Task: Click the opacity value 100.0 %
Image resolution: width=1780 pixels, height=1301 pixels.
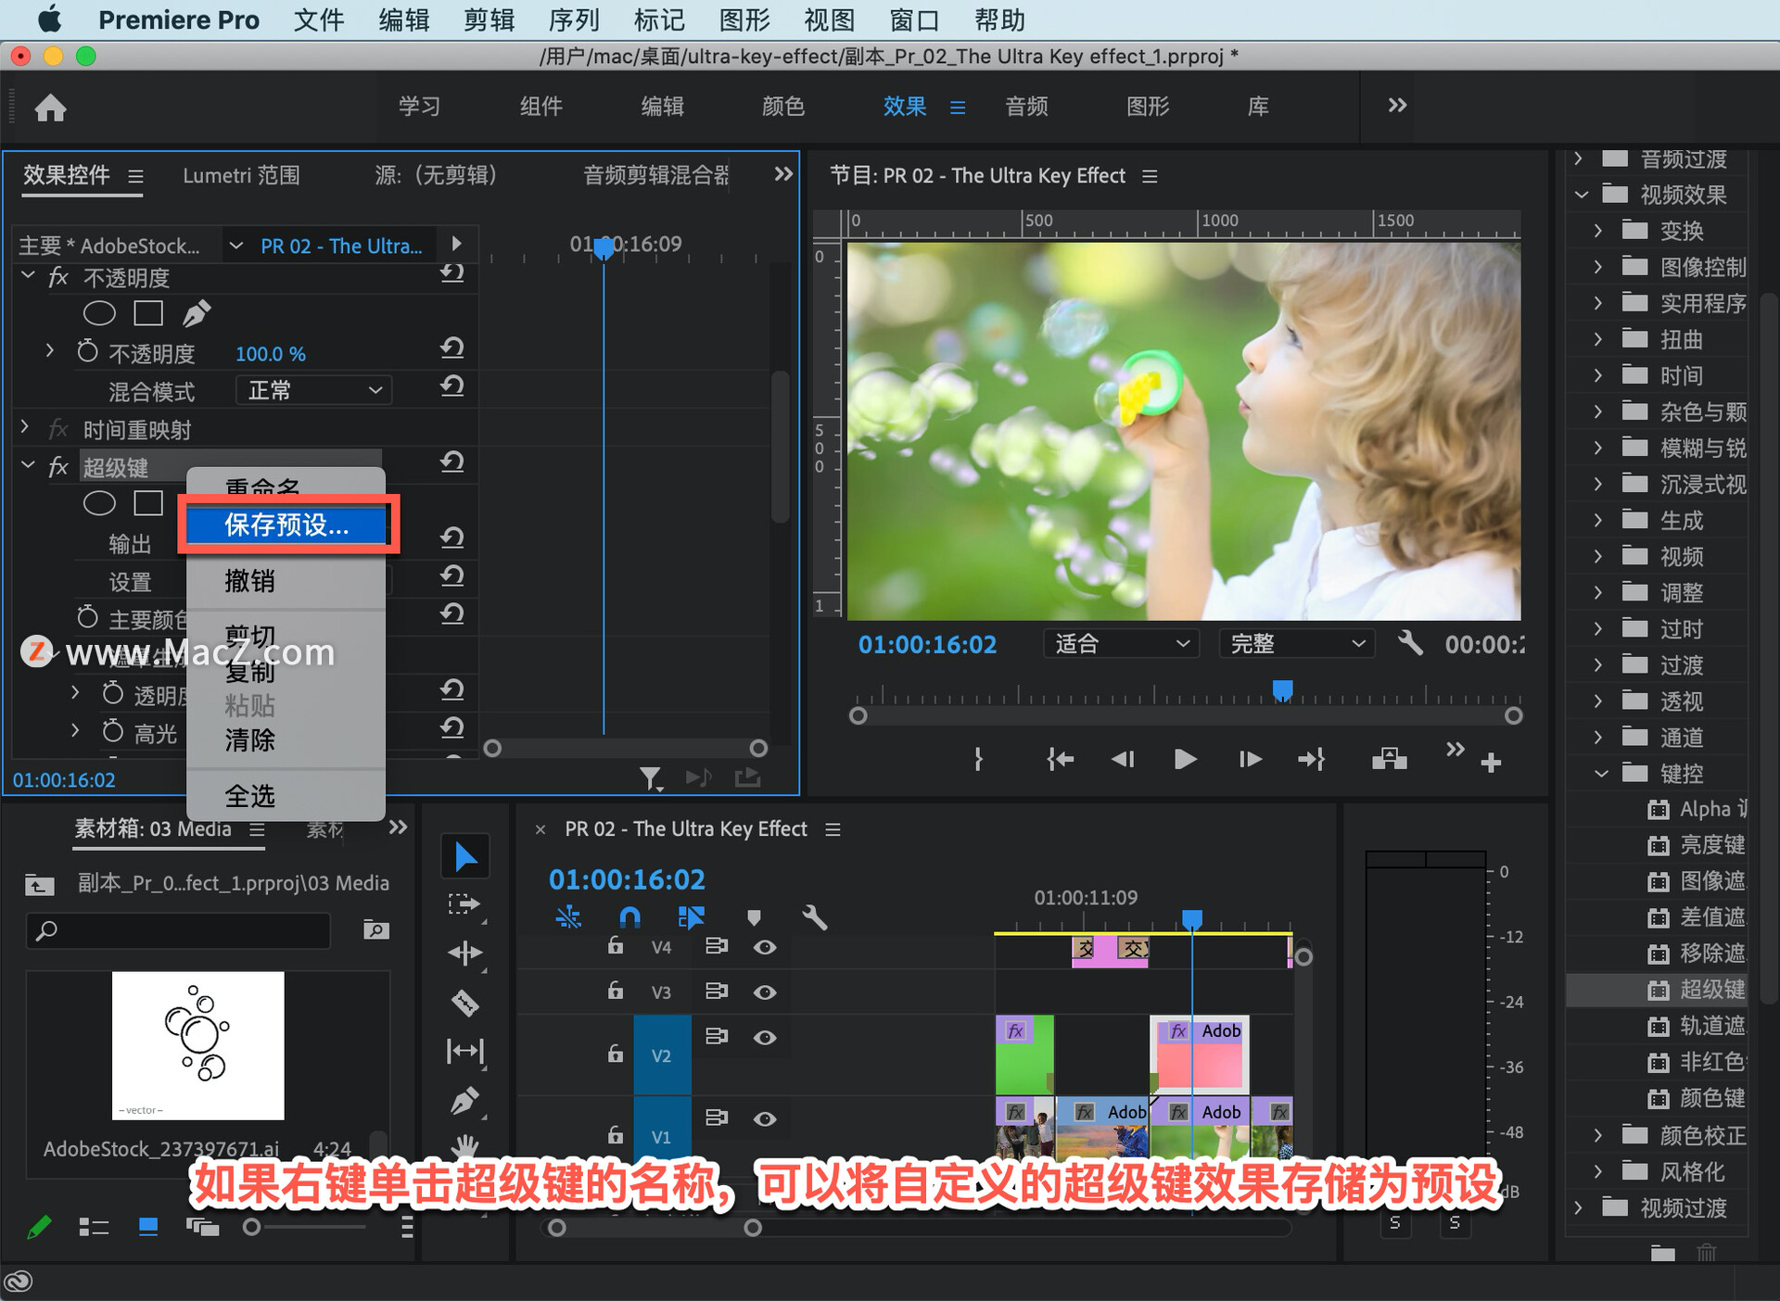Action: pyautogui.click(x=270, y=354)
